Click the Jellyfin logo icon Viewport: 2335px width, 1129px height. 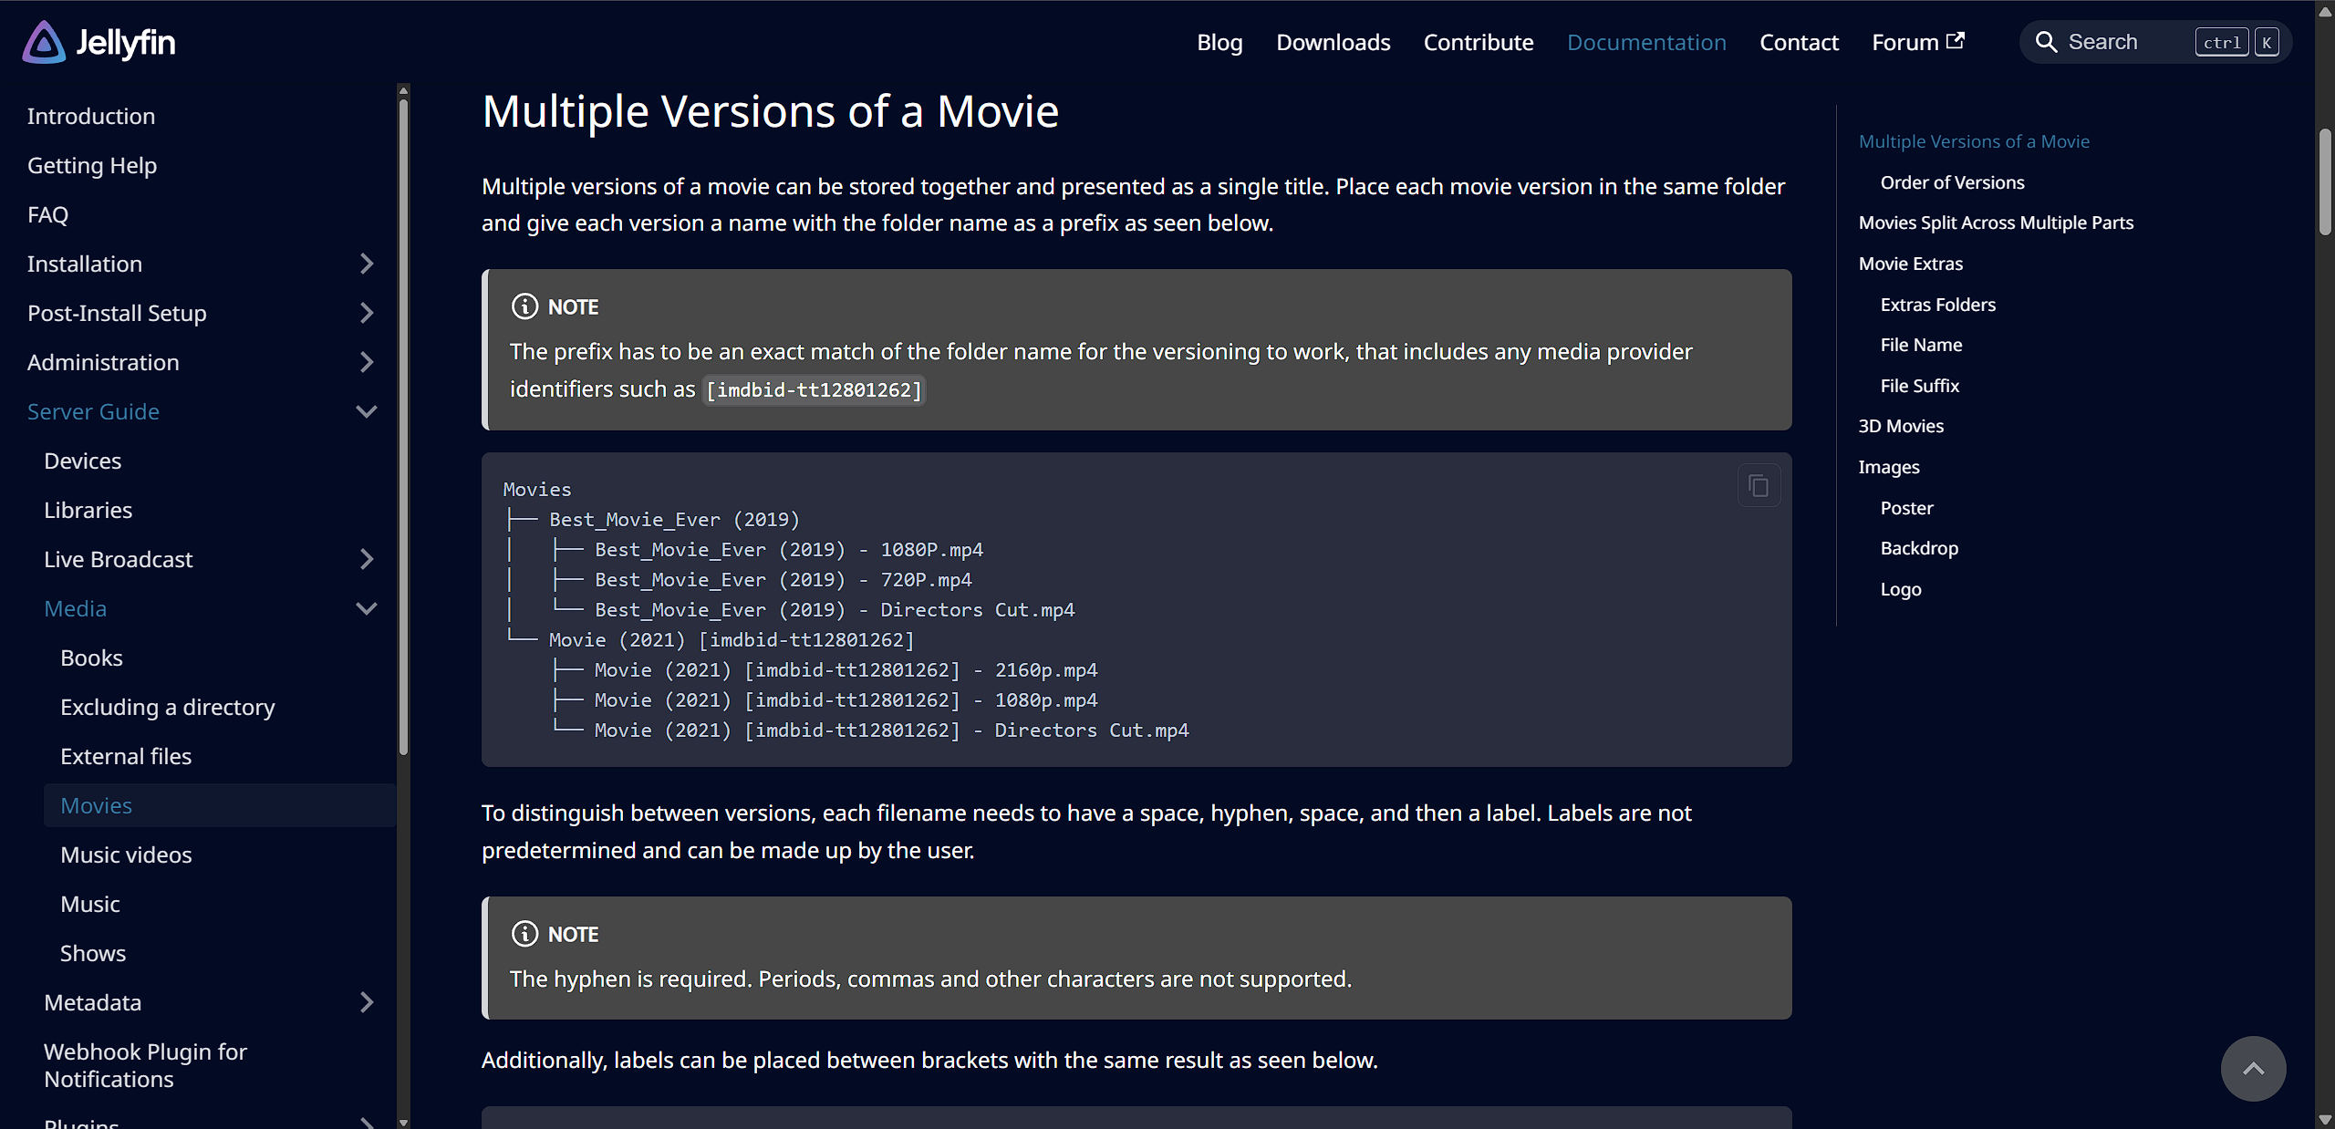tap(44, 42)
